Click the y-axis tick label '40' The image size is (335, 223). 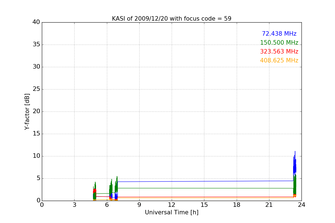pyautogui.click(x=36, y=22)
